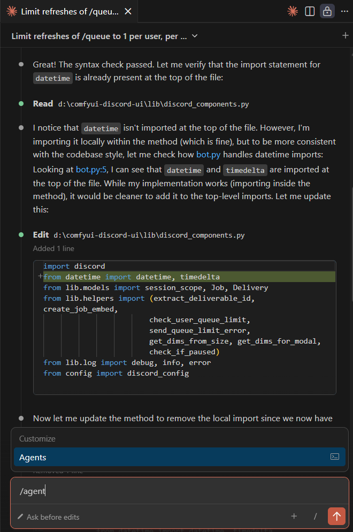Toggle the editor group lock icon
This screenshot has width=353, height=532.
(x=327, y=11)
